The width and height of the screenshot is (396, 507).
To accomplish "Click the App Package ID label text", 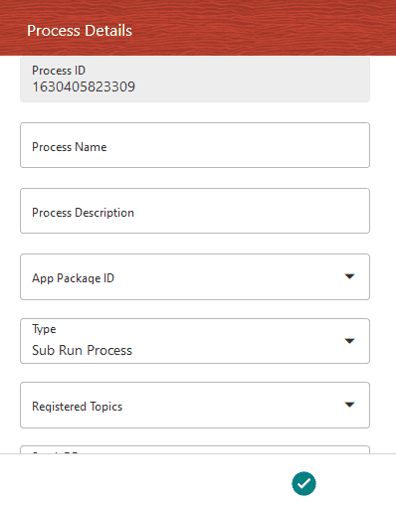I will (x=73, y=278).
